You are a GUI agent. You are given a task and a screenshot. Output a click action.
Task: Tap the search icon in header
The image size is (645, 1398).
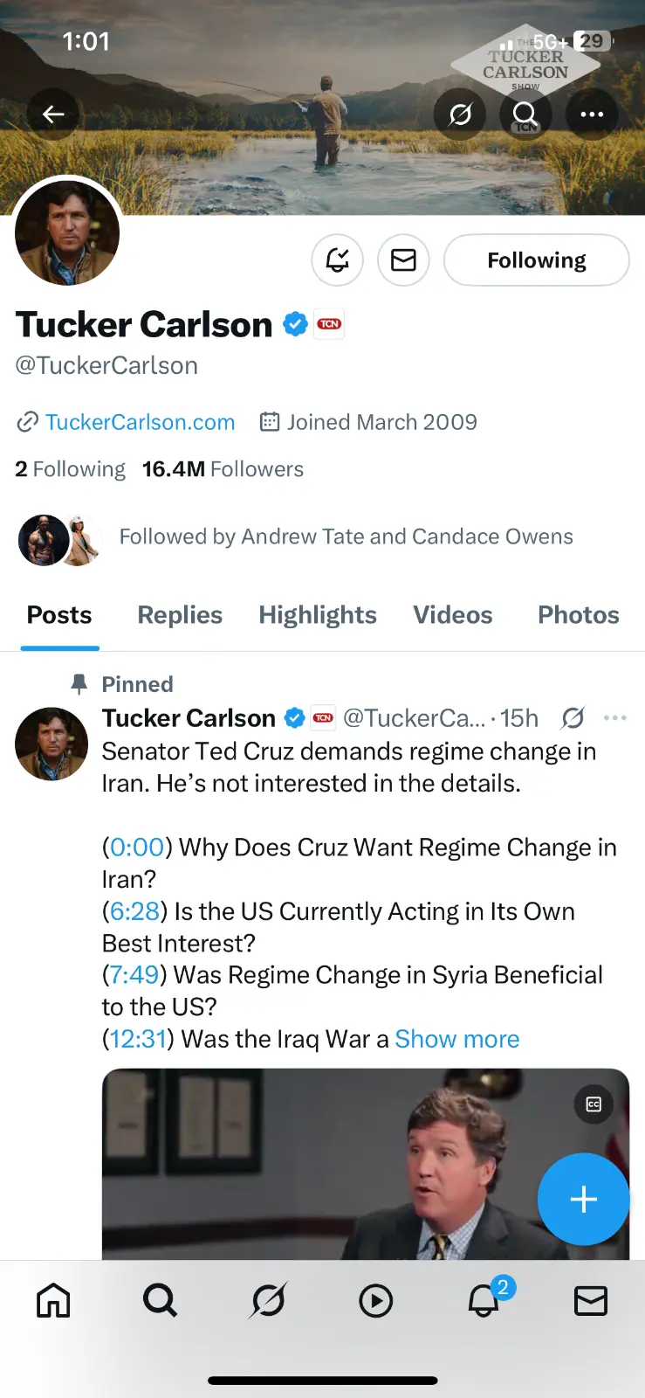pyautogui.click(x=525, y=114)
